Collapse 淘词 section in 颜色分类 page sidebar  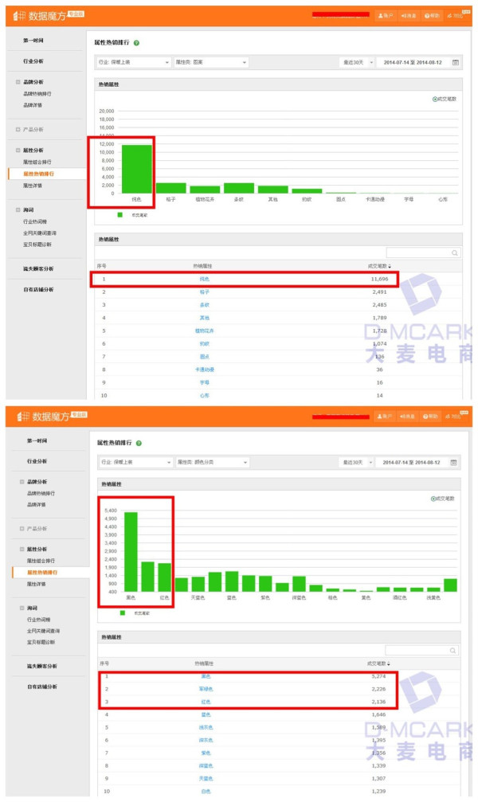(22, 608)
